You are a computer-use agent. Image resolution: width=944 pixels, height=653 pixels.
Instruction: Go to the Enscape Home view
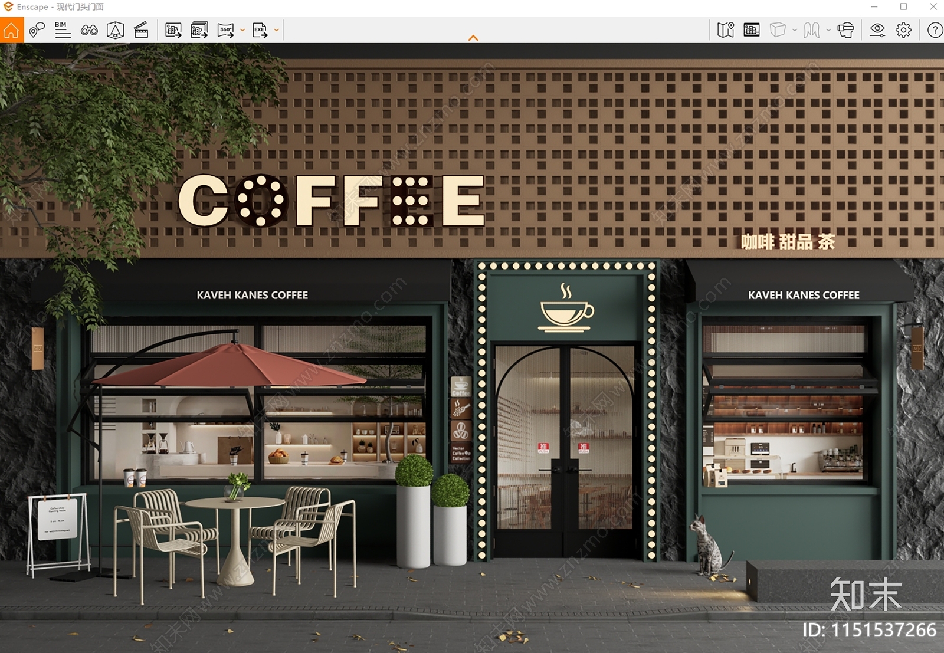pos(12,30)
